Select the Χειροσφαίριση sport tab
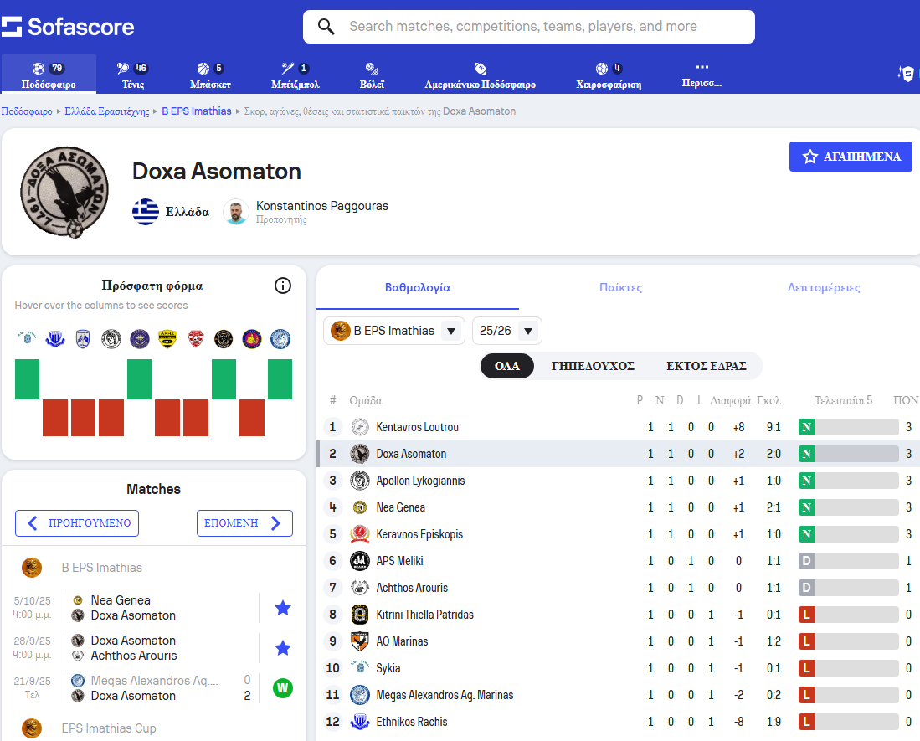The height and width of the screenshot is (741, 920). point(609,75)
